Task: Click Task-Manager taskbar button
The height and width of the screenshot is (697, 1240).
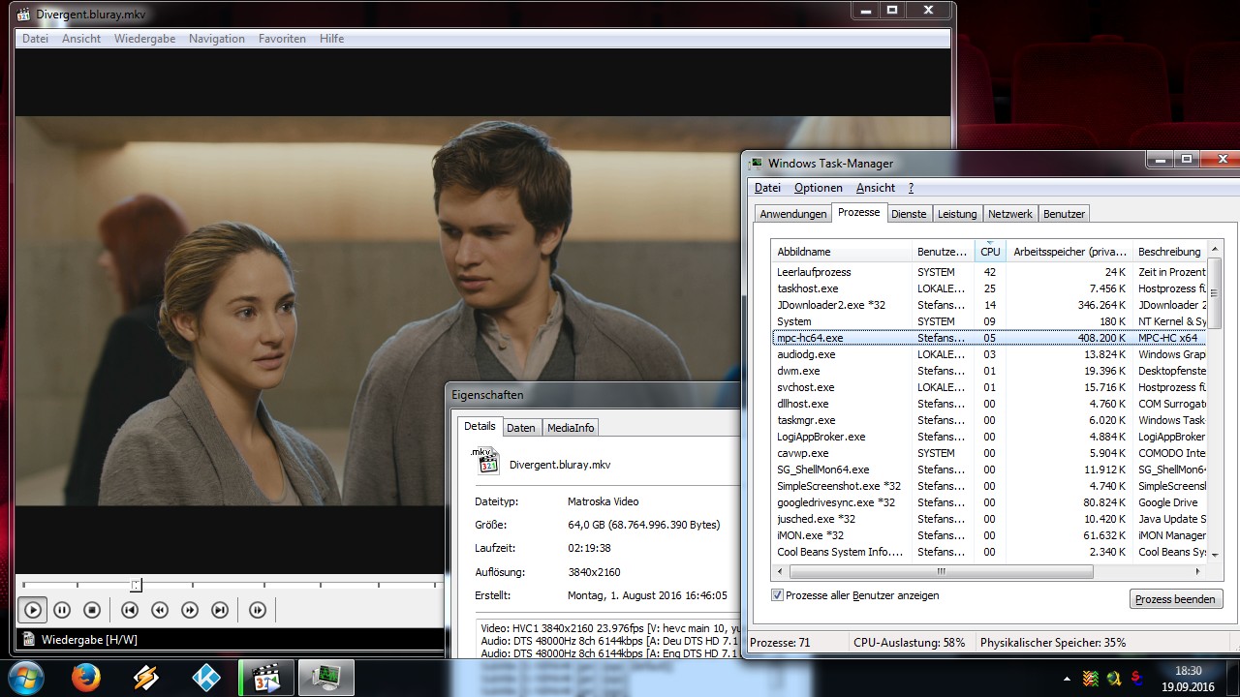Action: pos(326,678)
